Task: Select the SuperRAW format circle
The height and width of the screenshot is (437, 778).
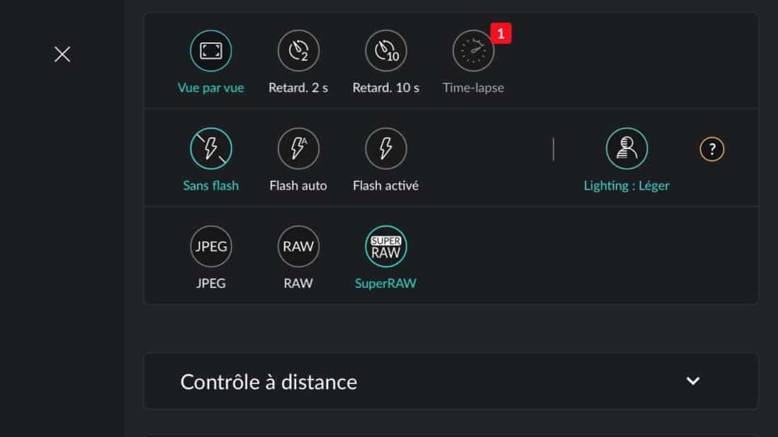Action: (x=385, y=247)
